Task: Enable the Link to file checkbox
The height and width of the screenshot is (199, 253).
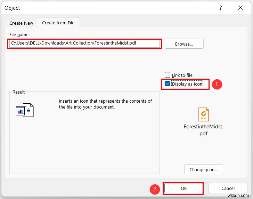Action: click(168, 75)
